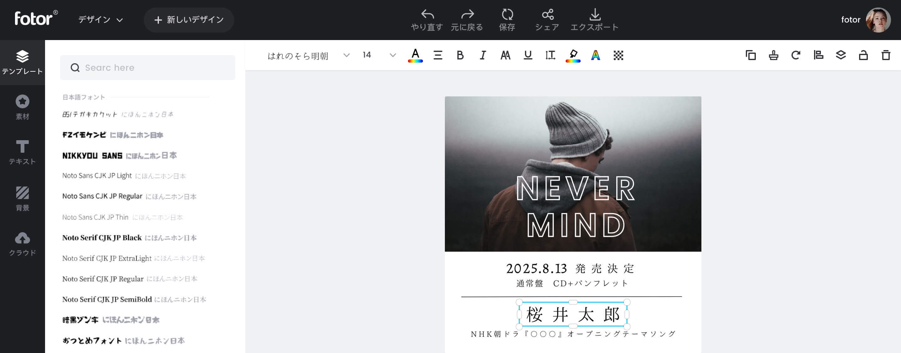Click the fotor username label
The height and width of the screenshot is (353, 901).
click(851, 20)
